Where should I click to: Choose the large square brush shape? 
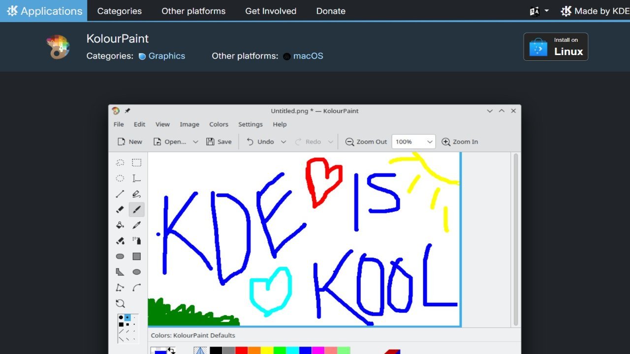(121, 324)
